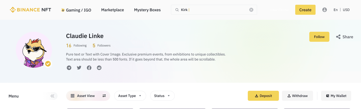Open the Mystery Boxes menu item
This screenshot has height=109, width=361.
[x=147, y=10]
